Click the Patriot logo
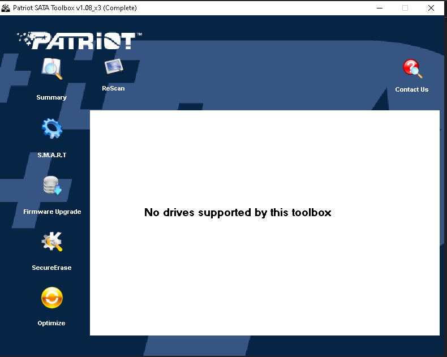447x357 pixels. point(80,41)
